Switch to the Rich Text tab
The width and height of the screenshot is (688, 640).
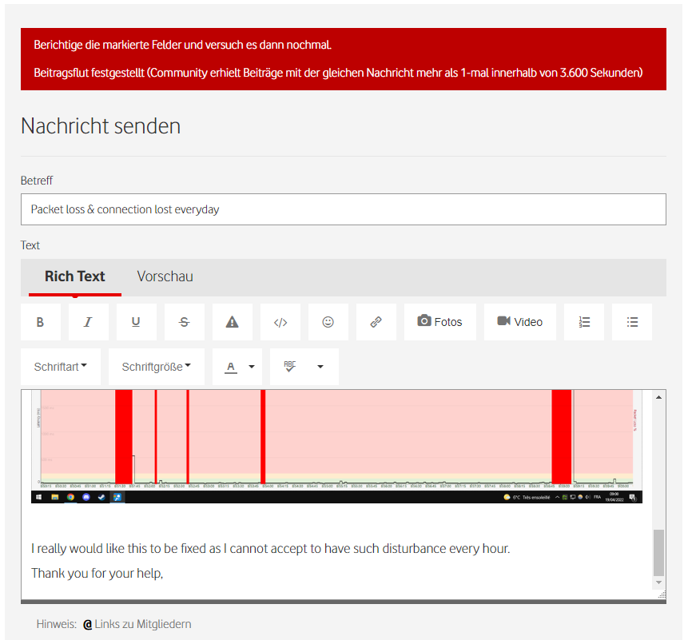pos(75,276)
